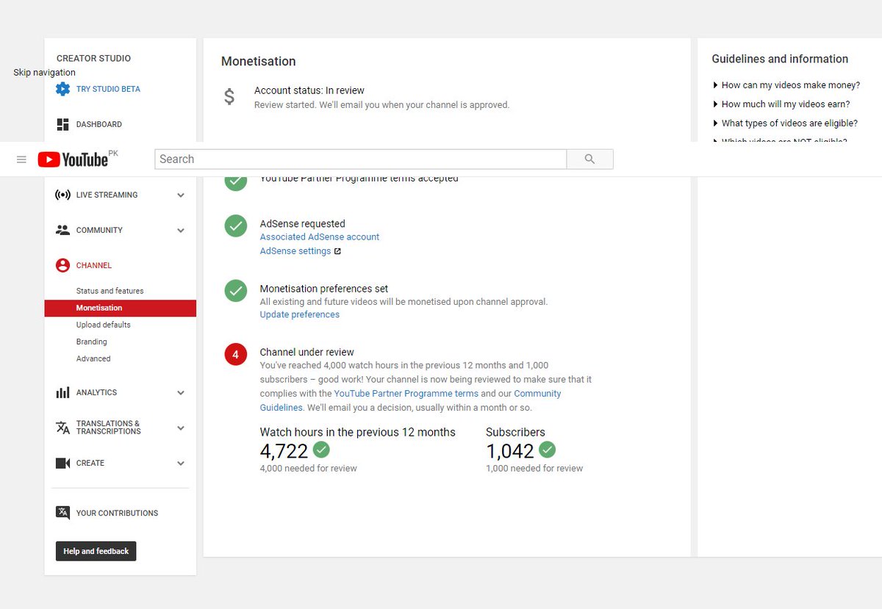
Task: Select the Monetisation sidebar item
Action: 121,308
